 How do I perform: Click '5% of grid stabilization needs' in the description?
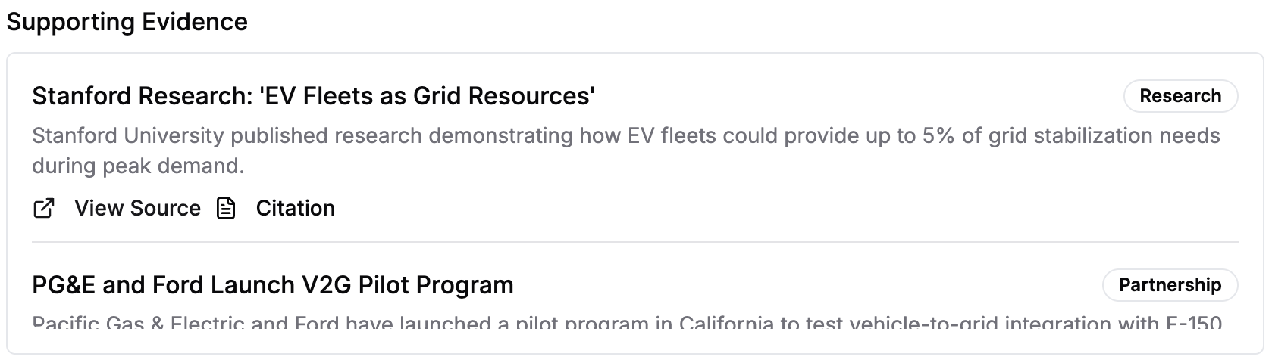point(1070,136)
